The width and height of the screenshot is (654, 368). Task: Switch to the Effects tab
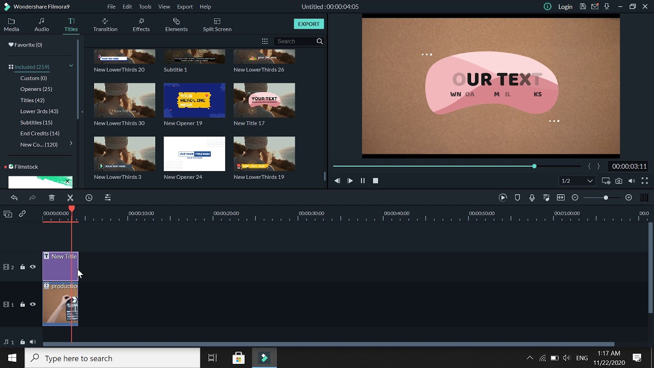(x=141, y=25)
